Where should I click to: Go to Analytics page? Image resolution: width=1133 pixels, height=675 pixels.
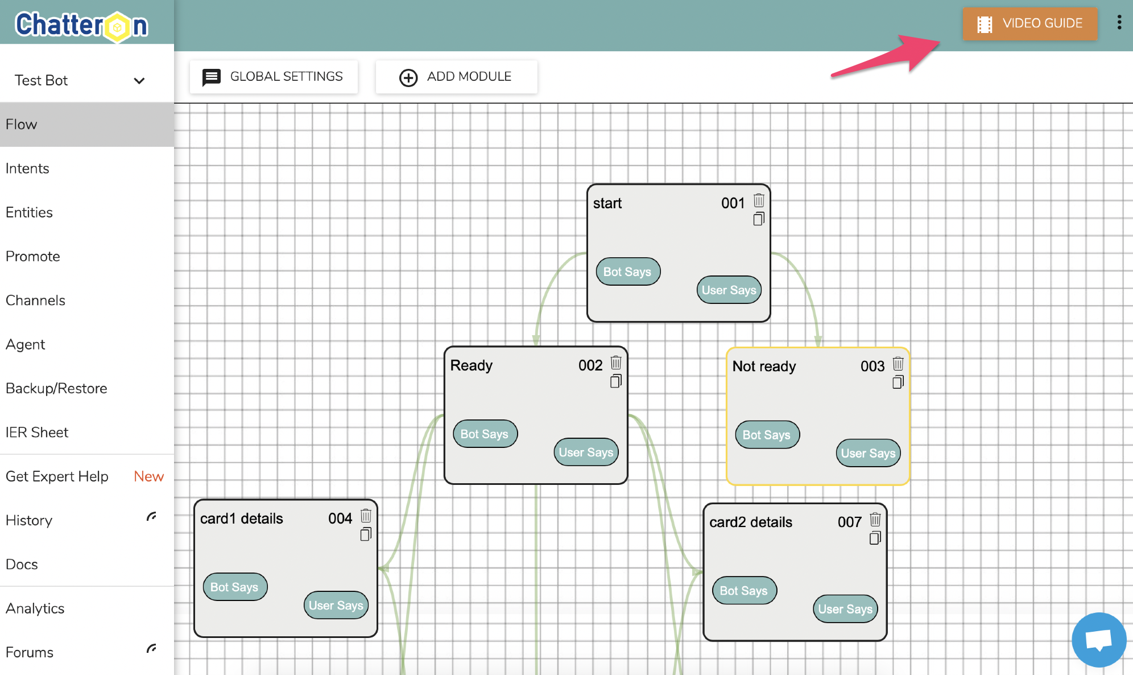(x=87, y=608)
